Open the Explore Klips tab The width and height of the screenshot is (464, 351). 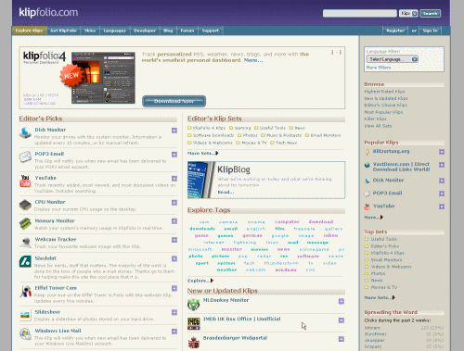29,31
